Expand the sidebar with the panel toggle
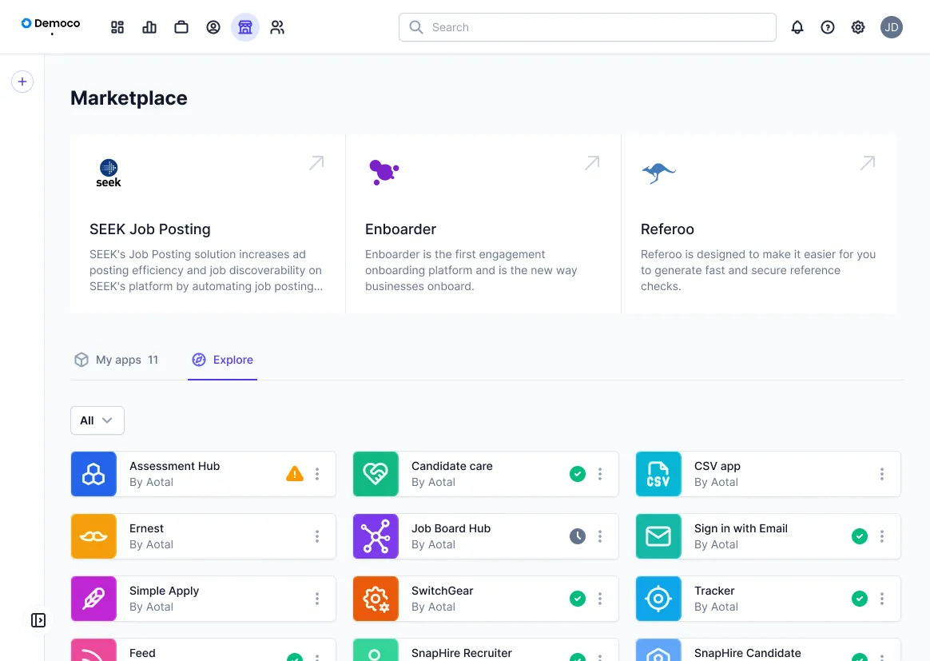 pos(38,620)
